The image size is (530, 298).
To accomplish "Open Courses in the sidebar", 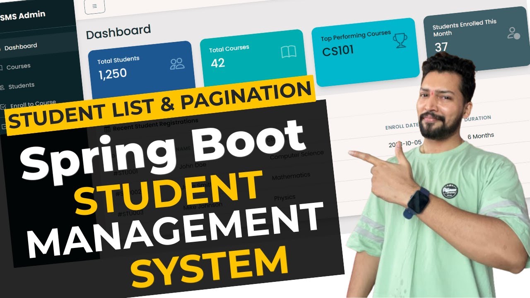I will pos(19,66).
